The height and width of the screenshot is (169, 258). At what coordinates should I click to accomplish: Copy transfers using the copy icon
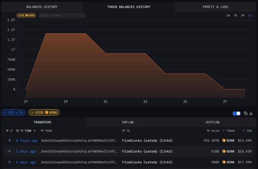point(245,113)
